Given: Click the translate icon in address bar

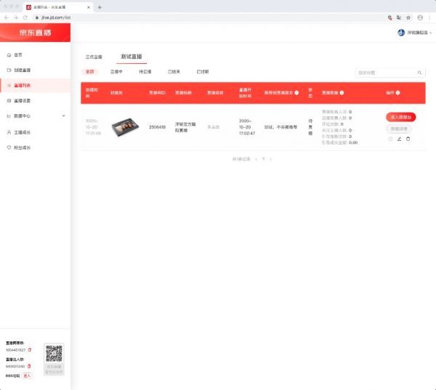Looking at the screenshot, I should click(x=399, y=17).
